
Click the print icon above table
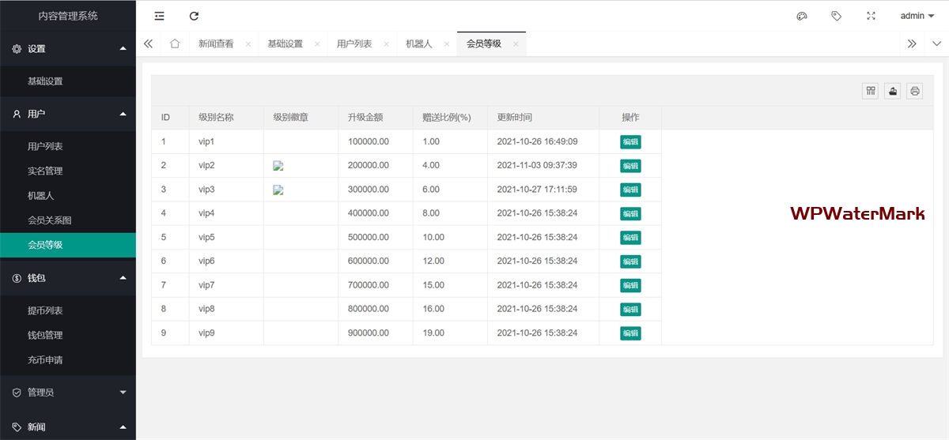915,91
